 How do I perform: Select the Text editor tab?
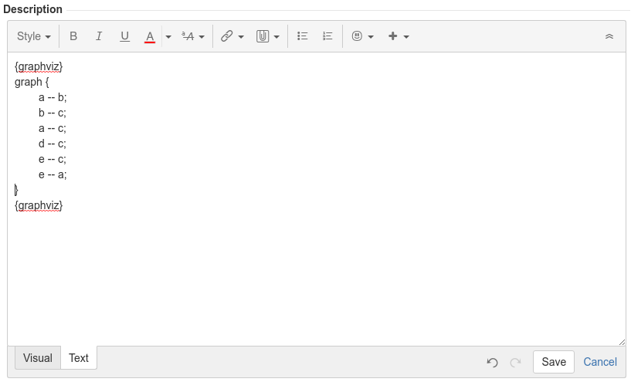(79, 358)
